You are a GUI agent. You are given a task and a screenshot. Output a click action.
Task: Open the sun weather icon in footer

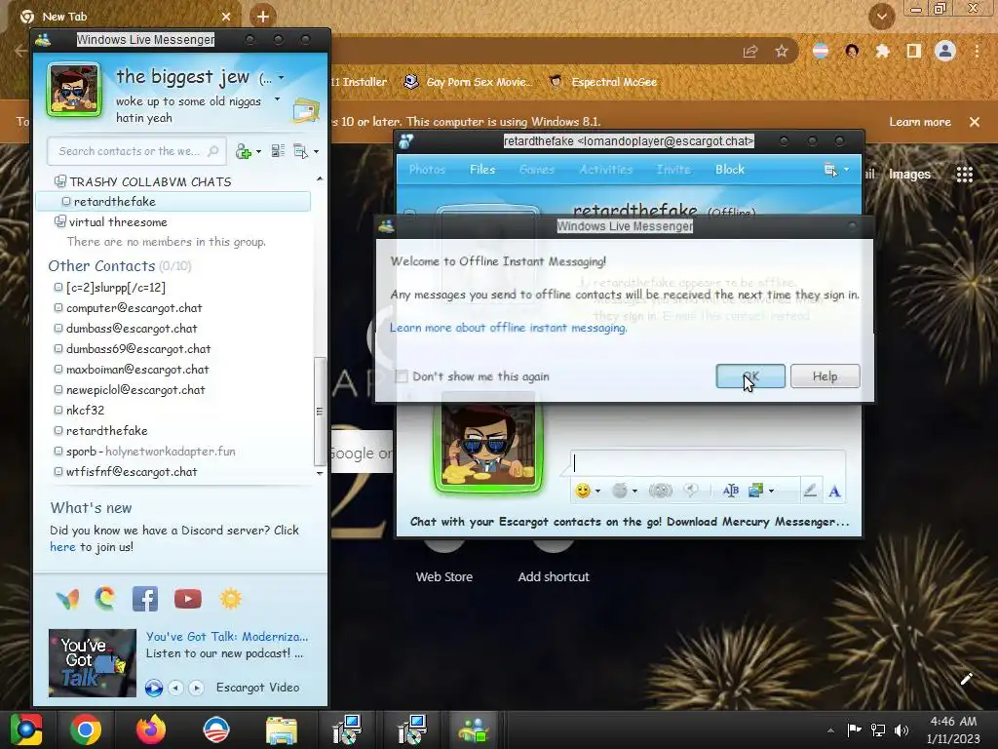click(230, 599)
